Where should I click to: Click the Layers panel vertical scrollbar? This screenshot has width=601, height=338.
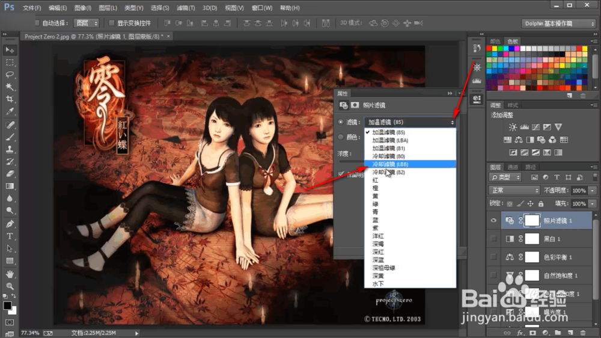tap(595, 261)
